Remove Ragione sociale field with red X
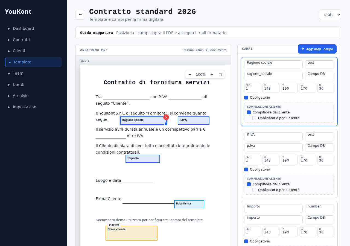This screenshot has width=350, height=246. coord(166,117)
